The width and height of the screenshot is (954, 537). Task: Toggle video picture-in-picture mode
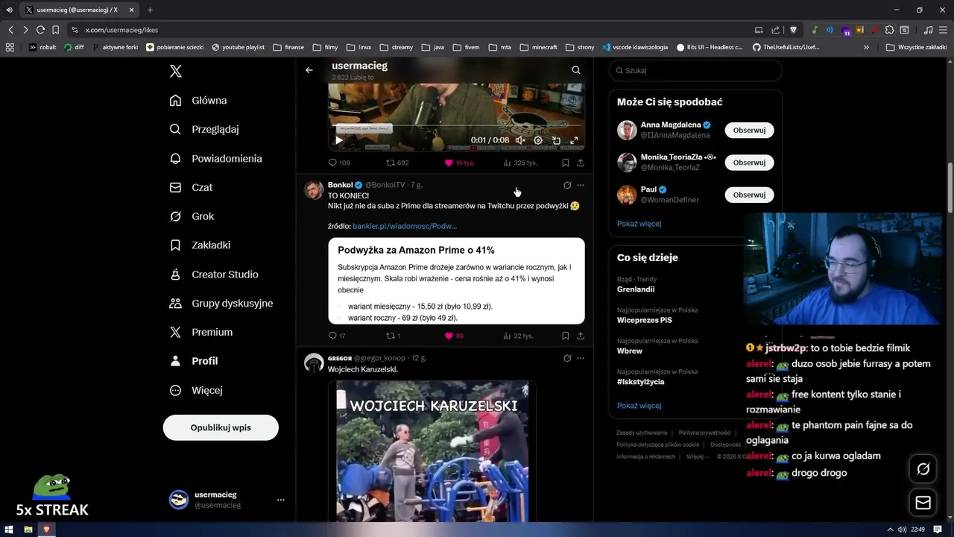point(556,140)
